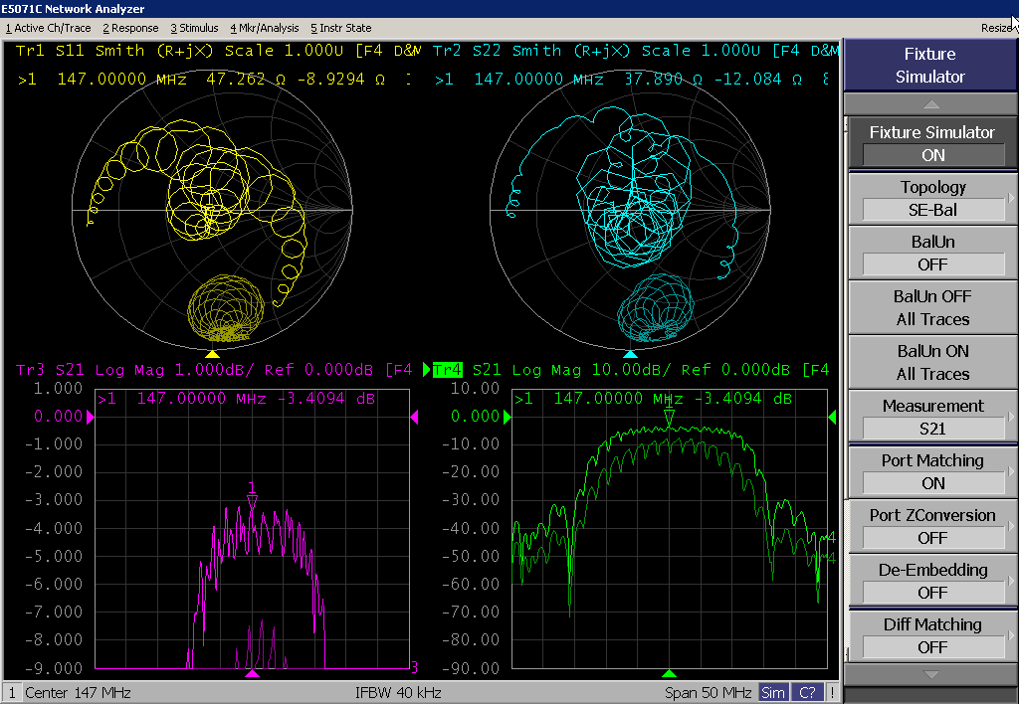Toggle the Fixture Simulator ON softkey
The image size is (1019, 704).
click(x=931, y=143)
